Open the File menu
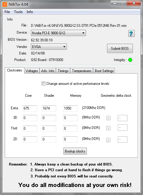The image size is (143, 195). [x=7, y=12]
